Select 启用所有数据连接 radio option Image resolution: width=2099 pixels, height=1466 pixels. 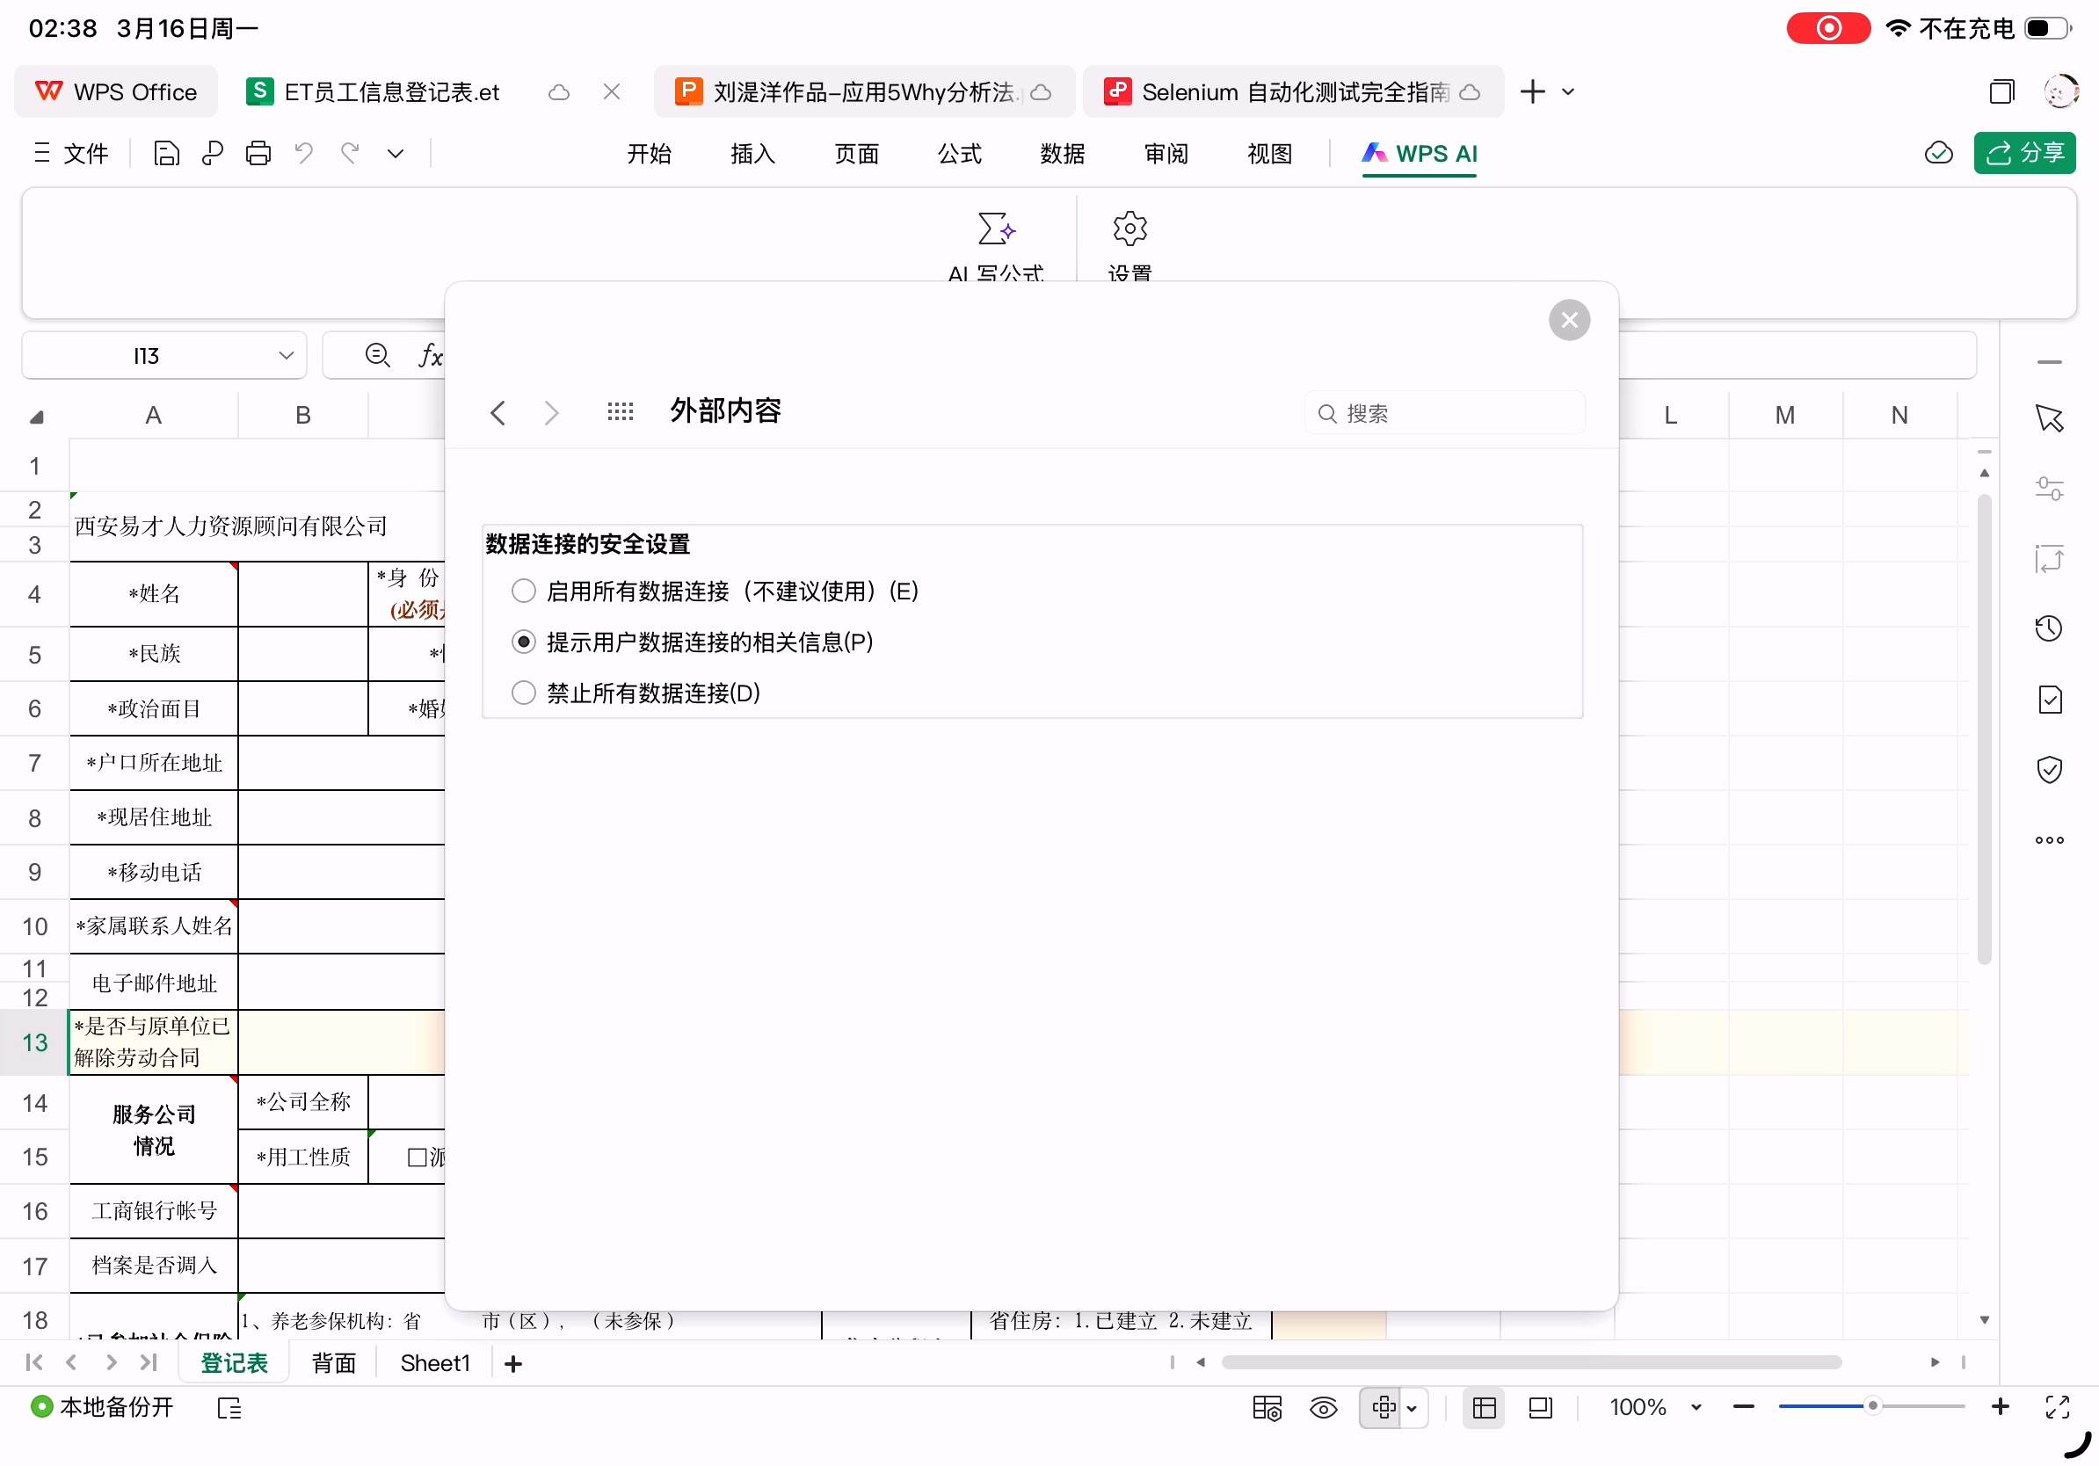tap(524, 591)
